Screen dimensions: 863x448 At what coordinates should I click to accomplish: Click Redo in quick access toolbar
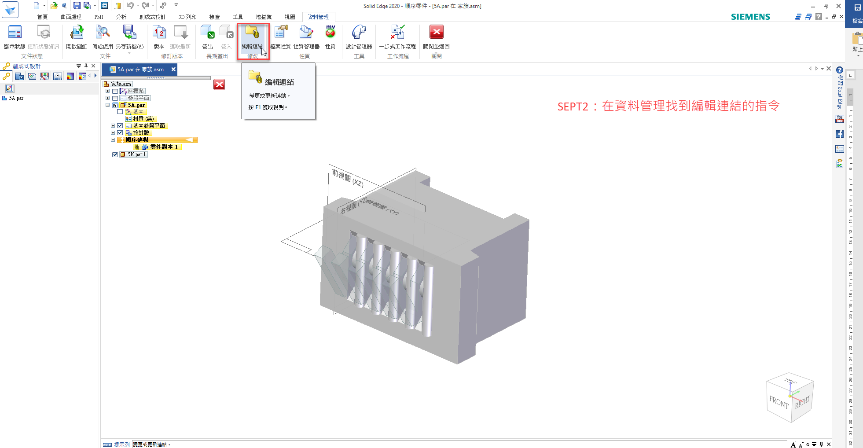145,6
